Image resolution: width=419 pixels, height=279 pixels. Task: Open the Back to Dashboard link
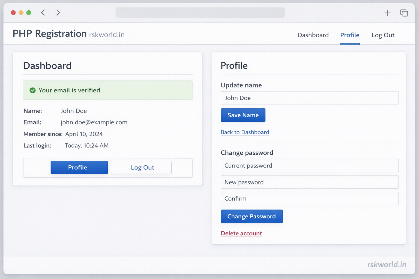(x=245, y=132)
